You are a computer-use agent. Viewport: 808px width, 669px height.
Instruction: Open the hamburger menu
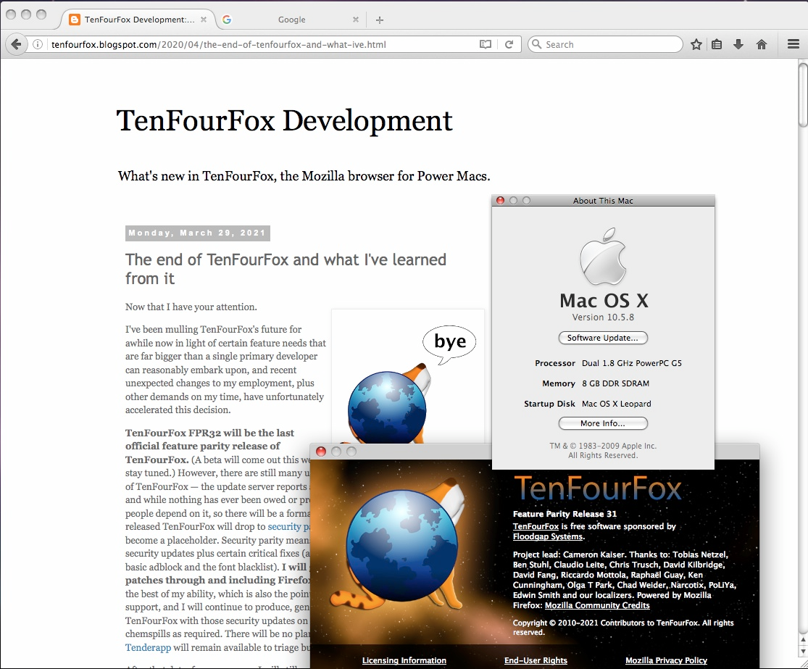[794, 44]
